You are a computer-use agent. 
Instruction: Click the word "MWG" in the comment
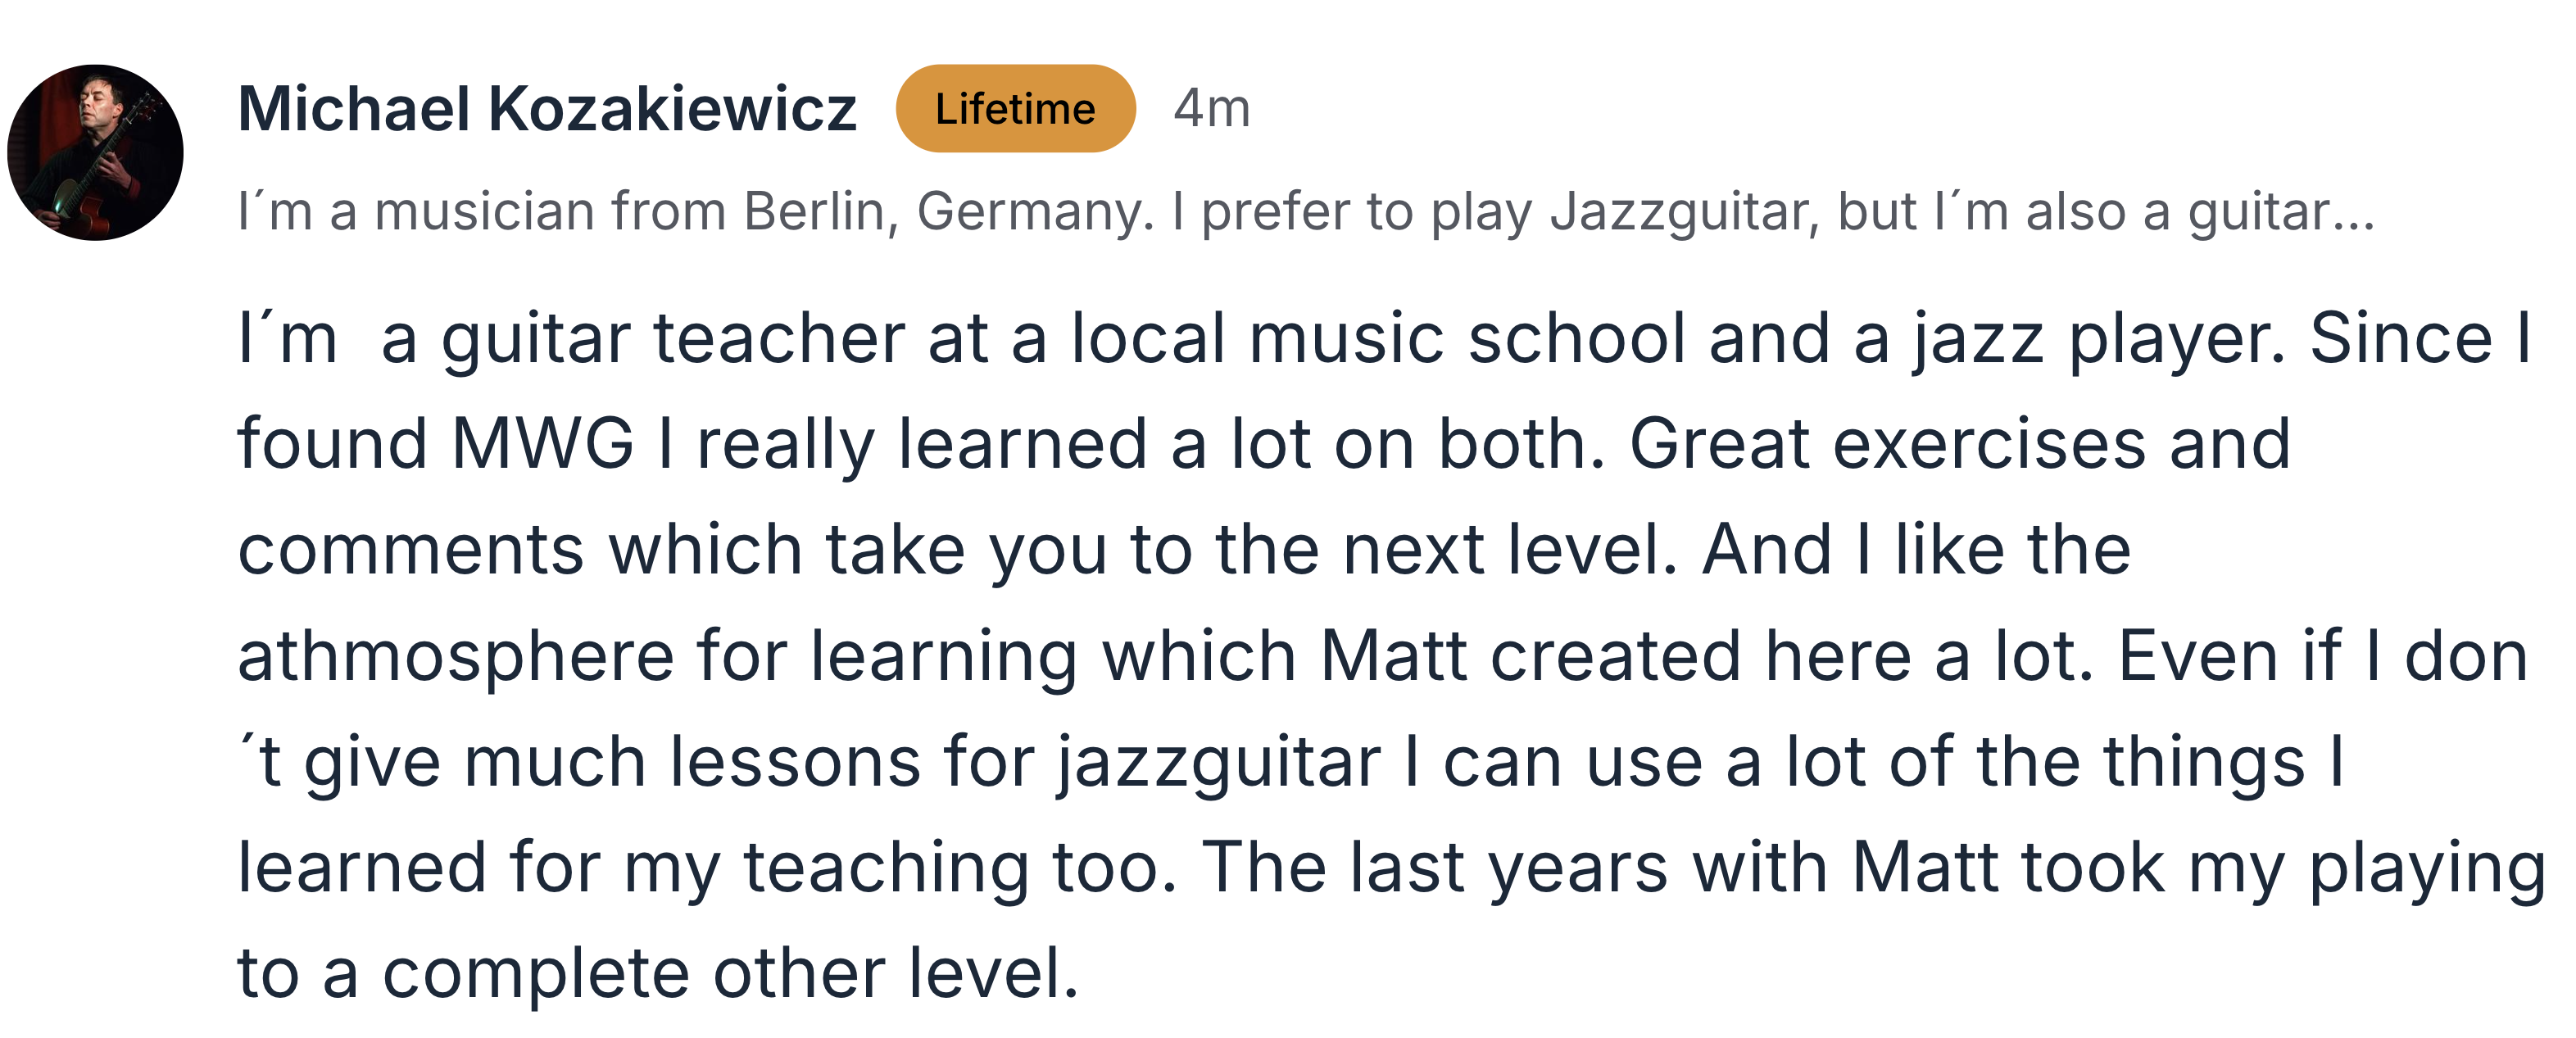[x=542, y=443]
